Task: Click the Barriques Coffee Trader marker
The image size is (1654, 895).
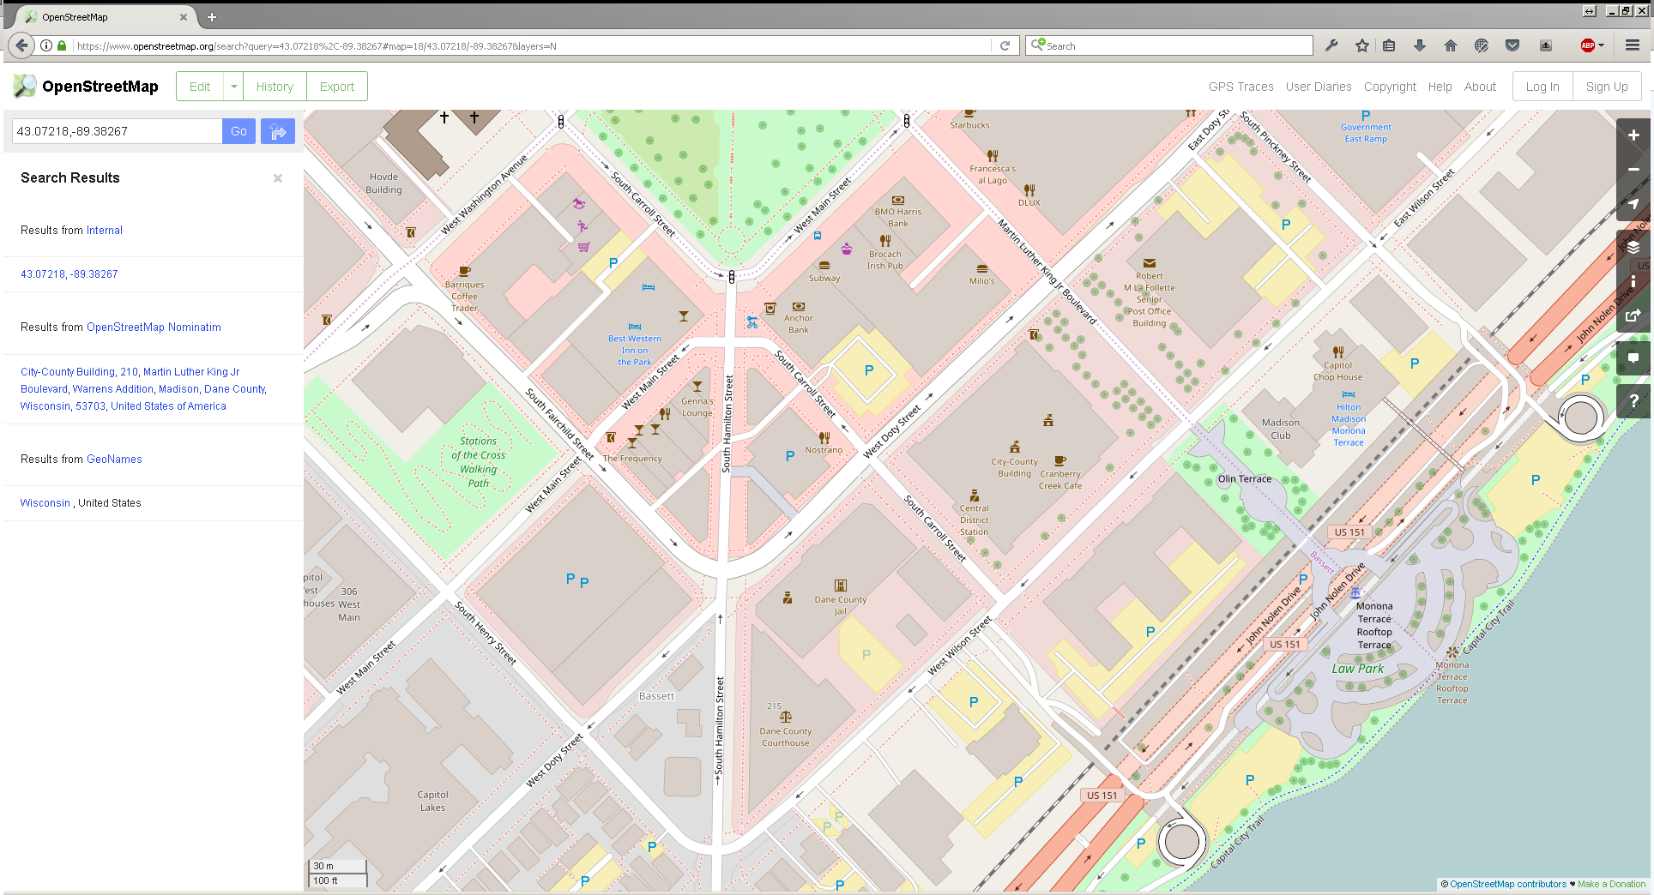Action: (465, 271)
